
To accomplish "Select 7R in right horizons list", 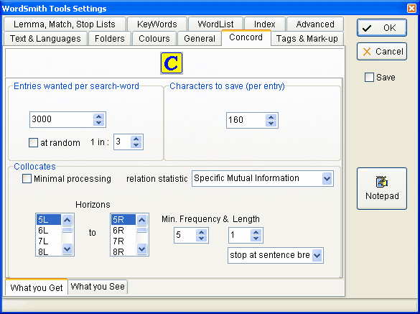I will [x=123, y=241].
